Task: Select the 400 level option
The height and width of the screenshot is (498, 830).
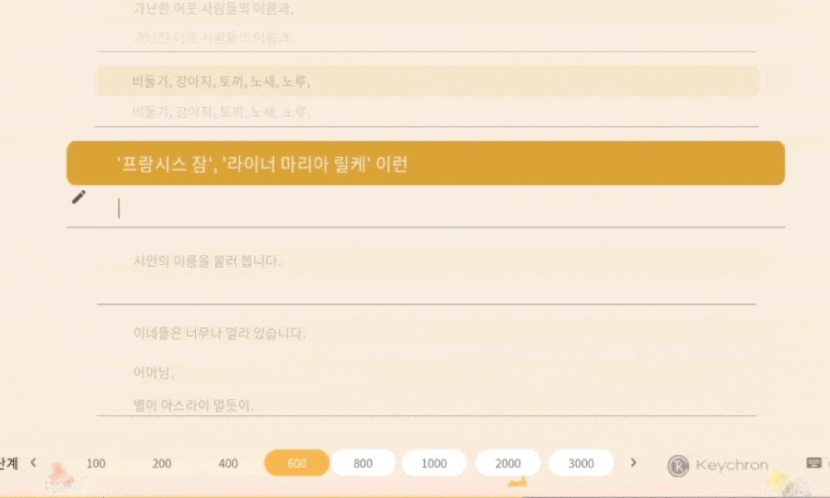Action: 228,464
